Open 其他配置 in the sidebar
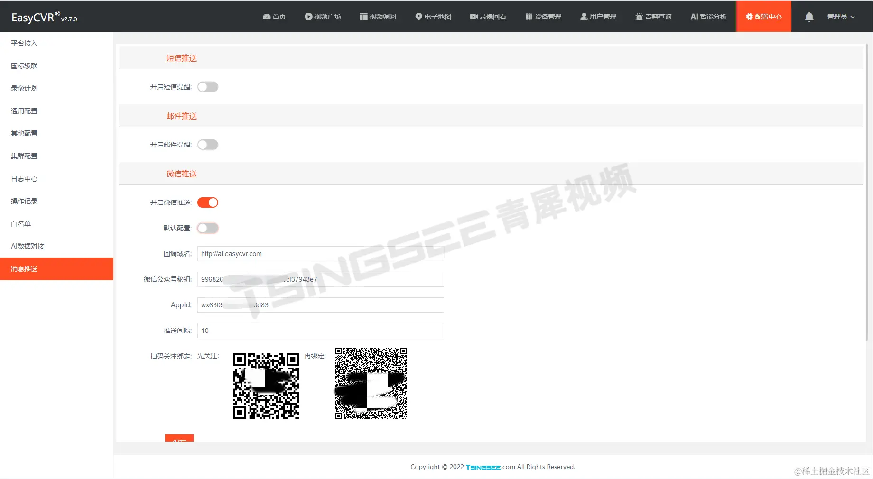The height and width of the screenshot is (479, 873). coord(56,133)
